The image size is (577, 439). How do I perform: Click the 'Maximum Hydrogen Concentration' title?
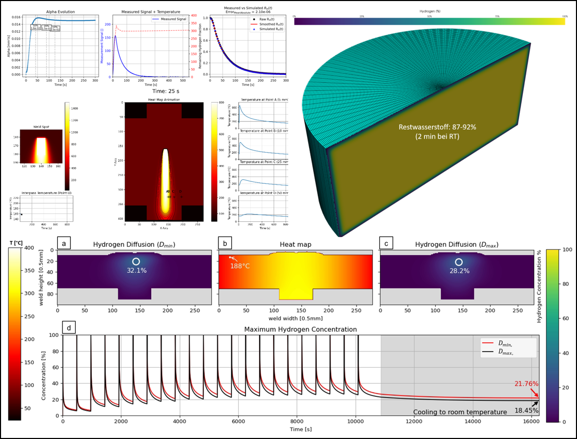pyautogui.click(x=301, y=330)
